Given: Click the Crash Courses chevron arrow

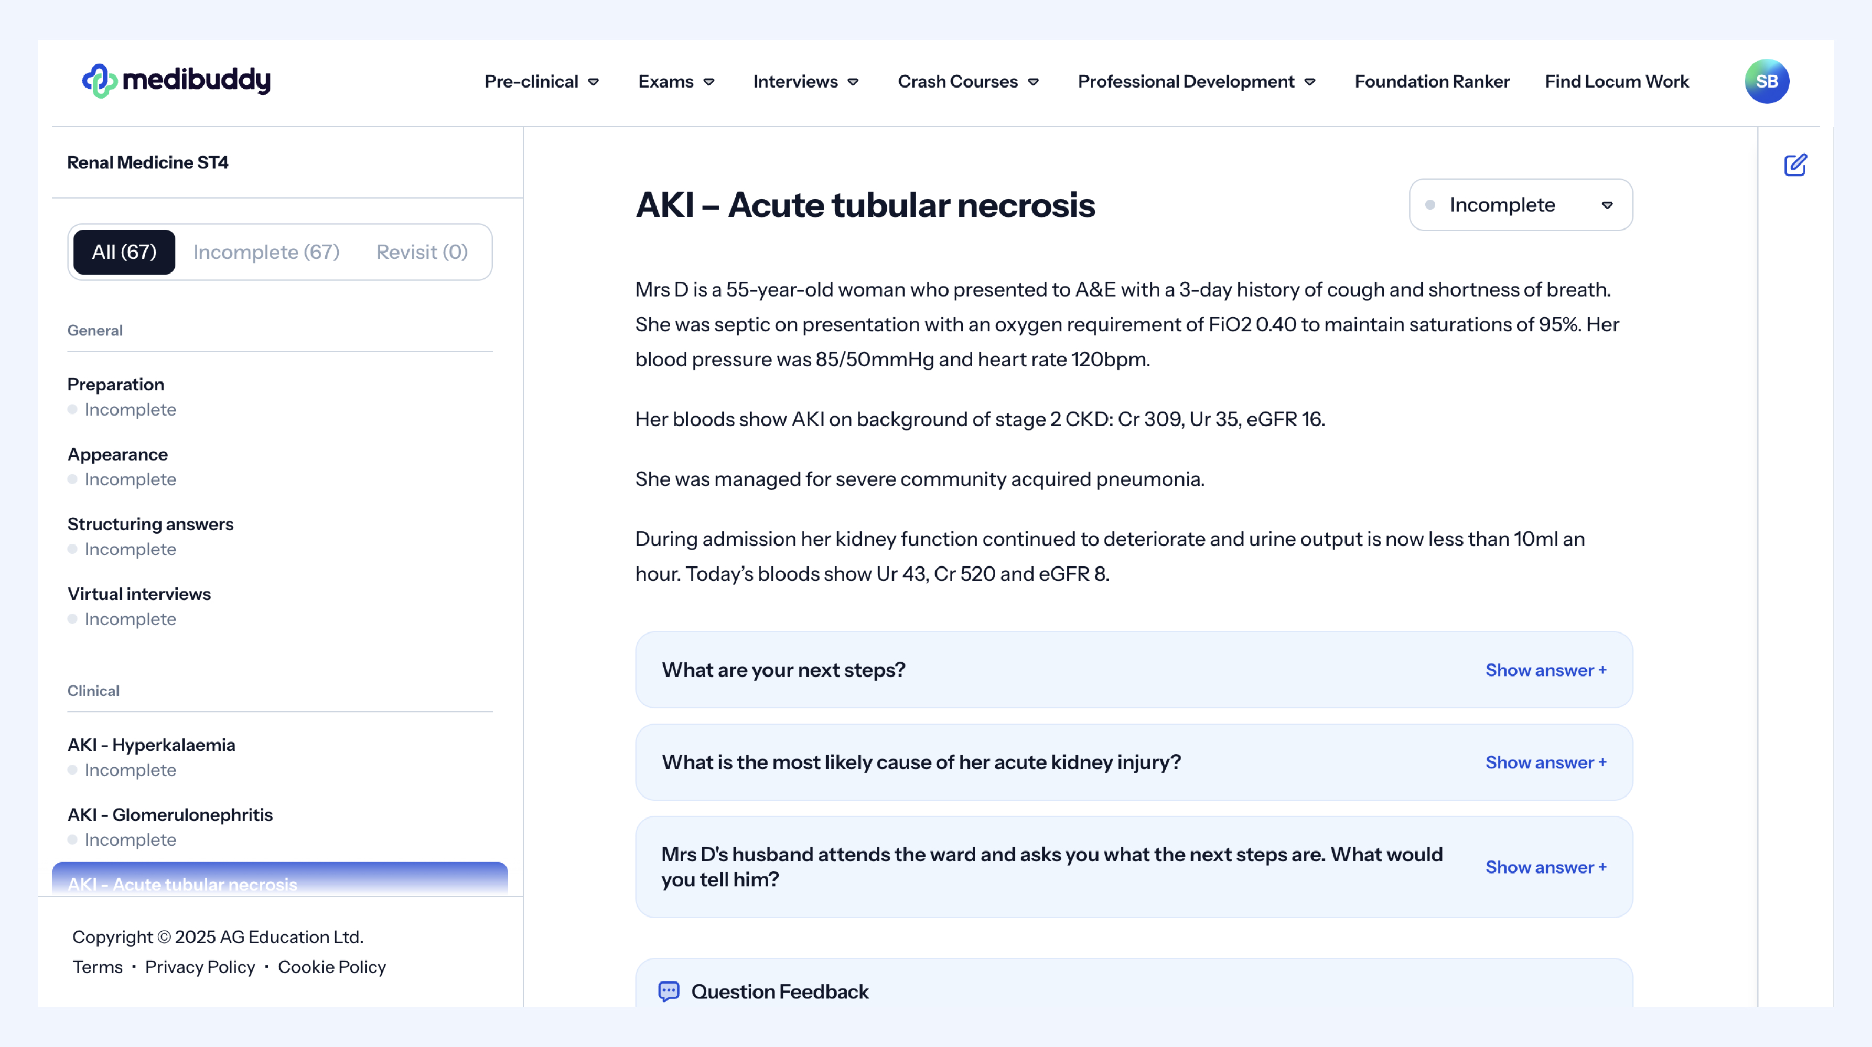Looking at the screenshot, I should coord(1034,82).
